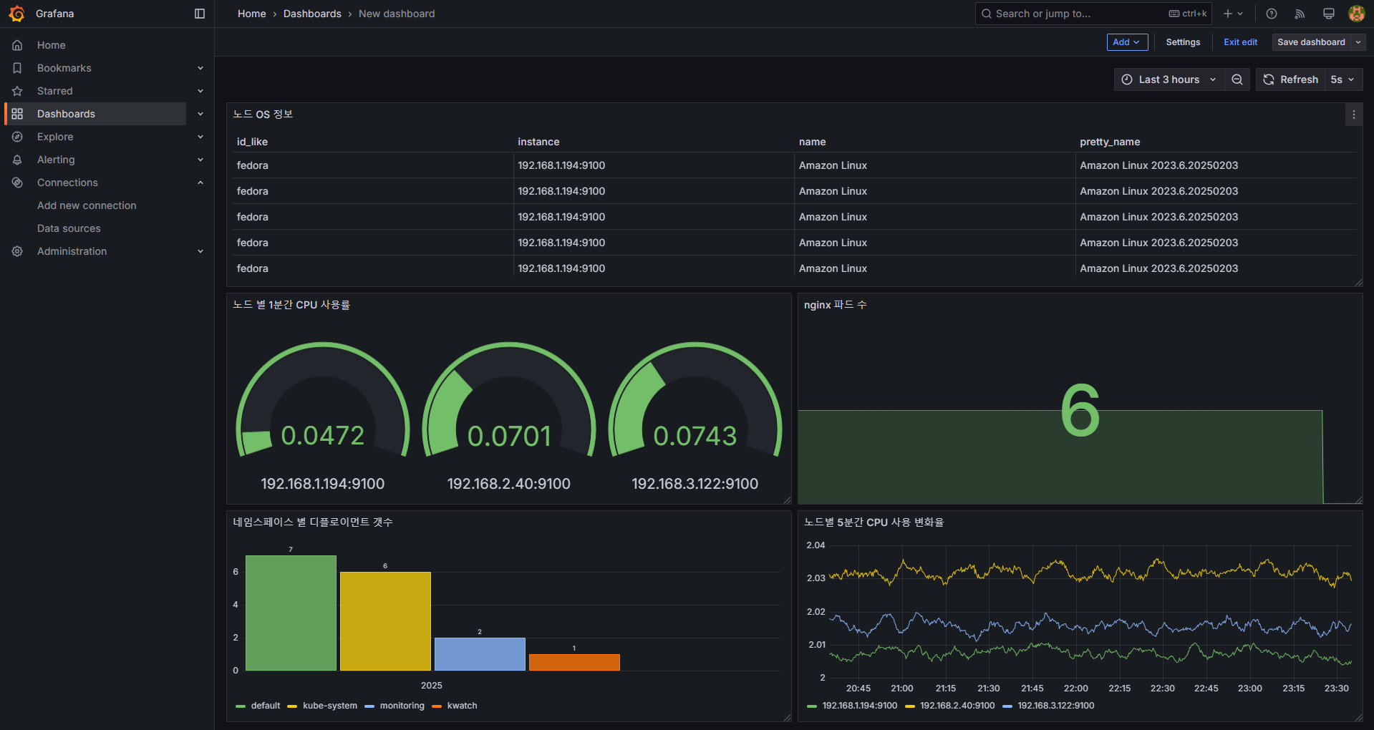Open the help question mark icon
Screen dimensions: 1374x730
1272,14
